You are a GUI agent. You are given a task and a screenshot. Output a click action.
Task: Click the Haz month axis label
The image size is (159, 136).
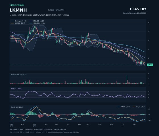coord(88,124)
